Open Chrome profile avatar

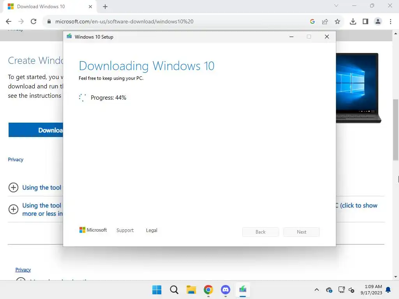(378, 21)
